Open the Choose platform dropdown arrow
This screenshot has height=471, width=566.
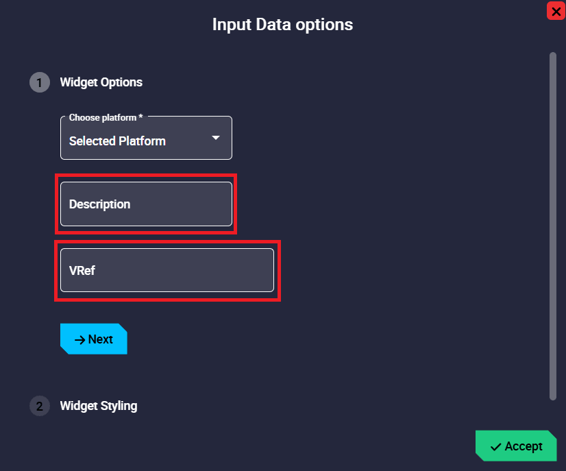point(216,138)
